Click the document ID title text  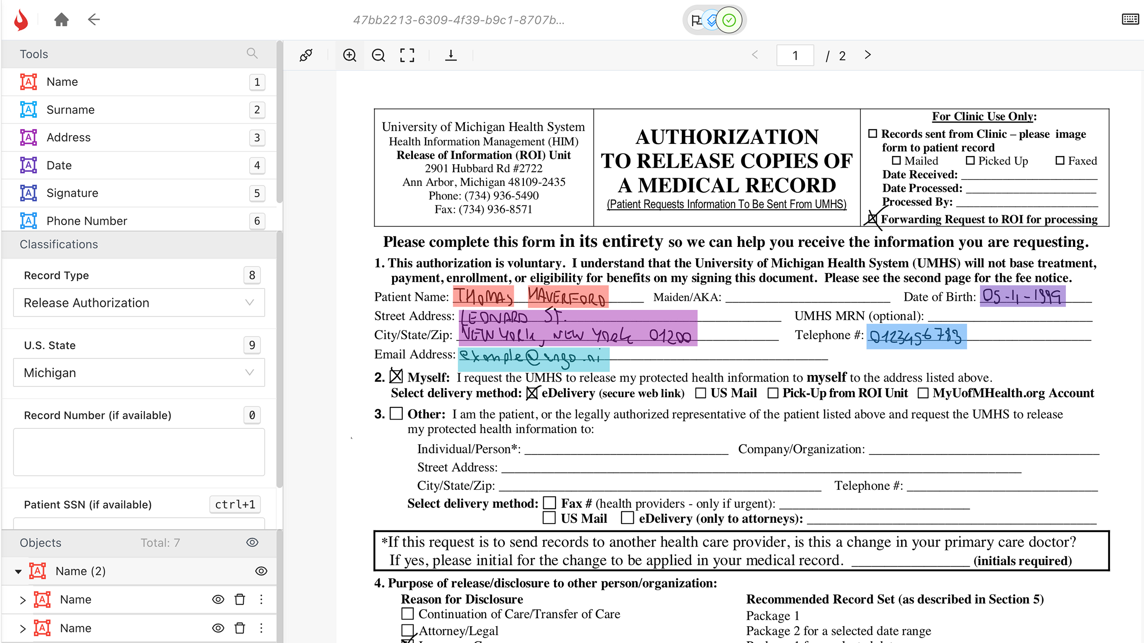(x=459, y=20)
